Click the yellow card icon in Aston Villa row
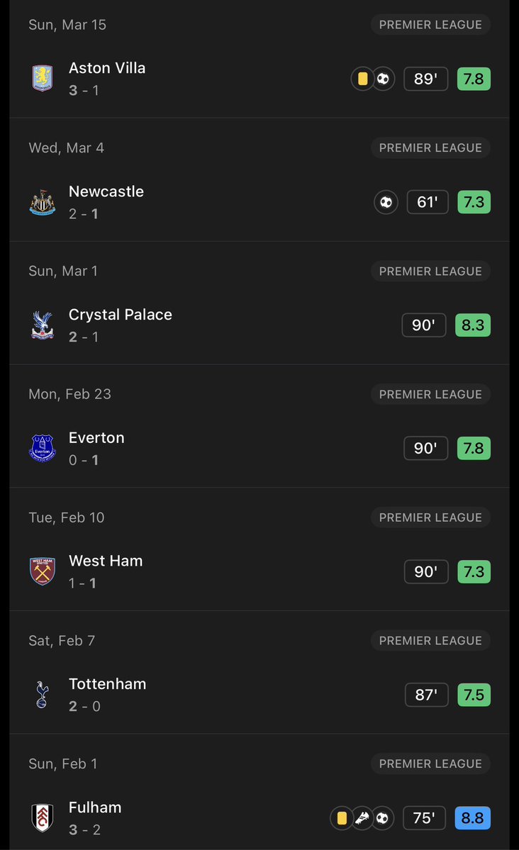Screen dimensions: 519x850 362,79
